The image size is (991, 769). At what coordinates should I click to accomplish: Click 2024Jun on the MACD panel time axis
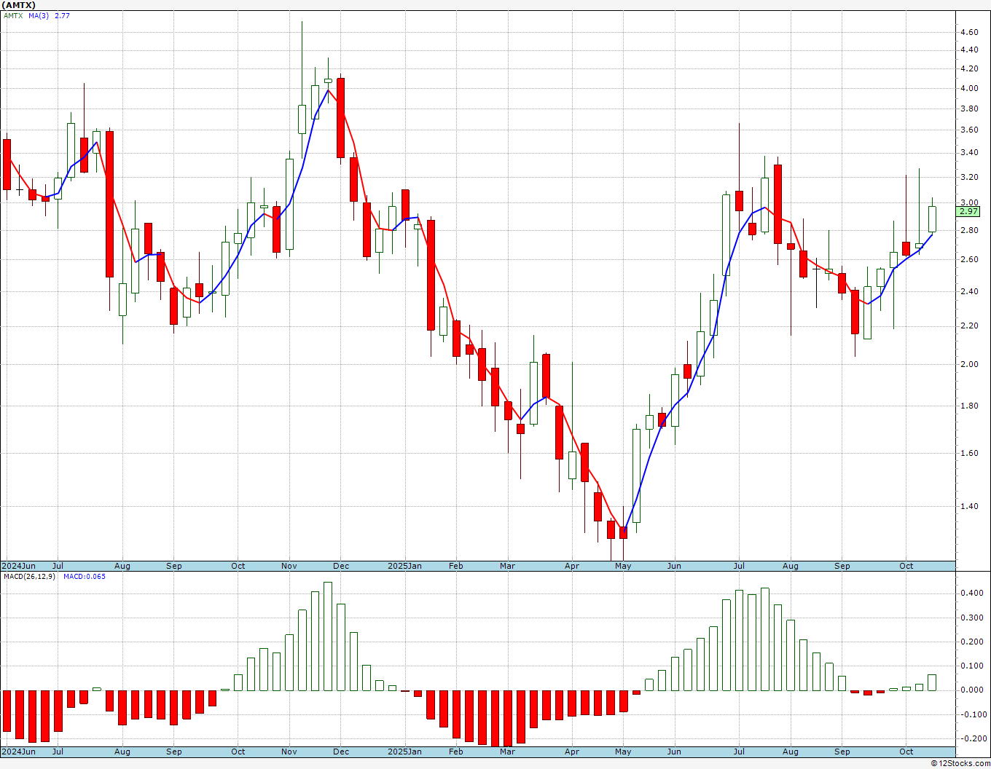click(19, 752)
